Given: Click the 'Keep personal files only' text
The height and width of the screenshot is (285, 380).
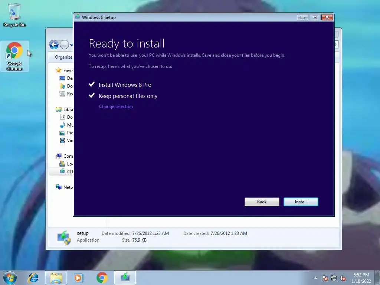Looking at the screenshot, I should click(128, 96).
